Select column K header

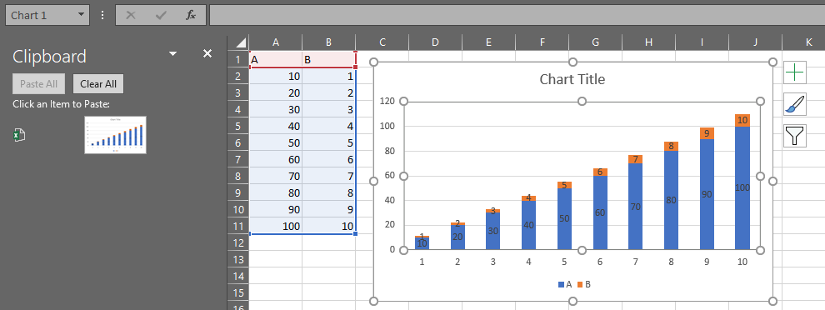tap(808, 42)
